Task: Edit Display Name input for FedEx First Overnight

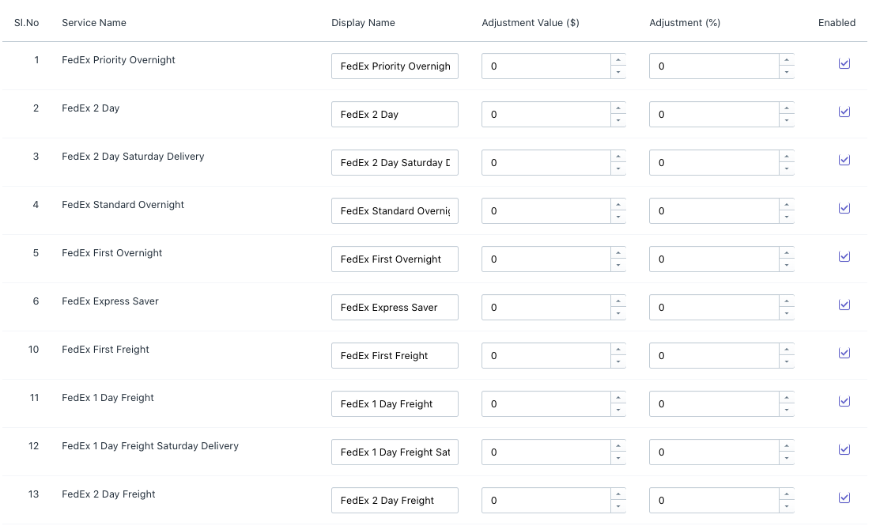Action: coord(395,259)
